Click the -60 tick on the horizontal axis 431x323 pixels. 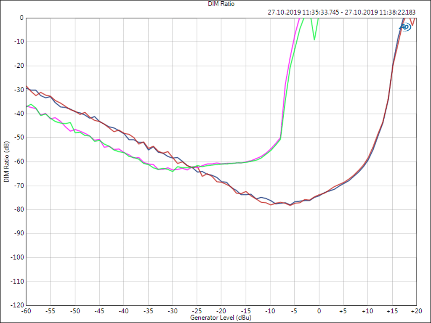tap(26, 311)
